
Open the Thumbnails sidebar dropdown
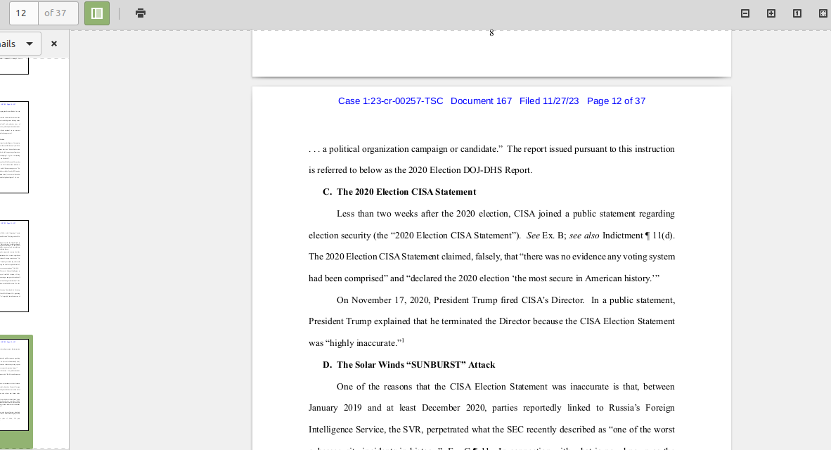(20, 44)
